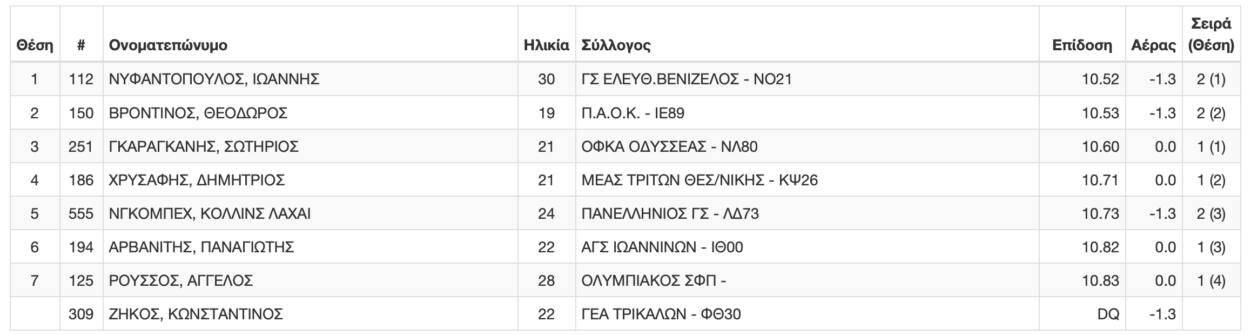
Task: Select athlete ΡΟΥΣΣΟΣ, ΑΓΓΕΛΟΣ
Action: click(x=181, y=280)
